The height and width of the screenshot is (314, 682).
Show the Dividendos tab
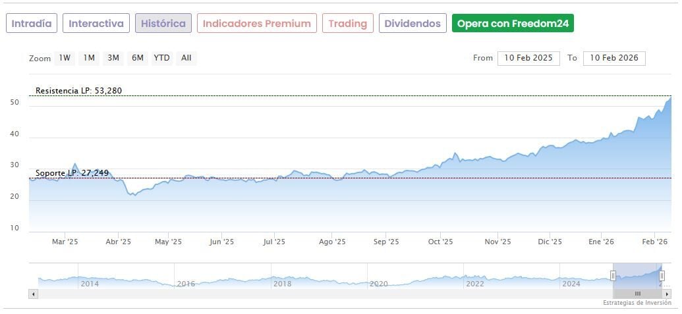pyautogui.click(x=412, y=24)
